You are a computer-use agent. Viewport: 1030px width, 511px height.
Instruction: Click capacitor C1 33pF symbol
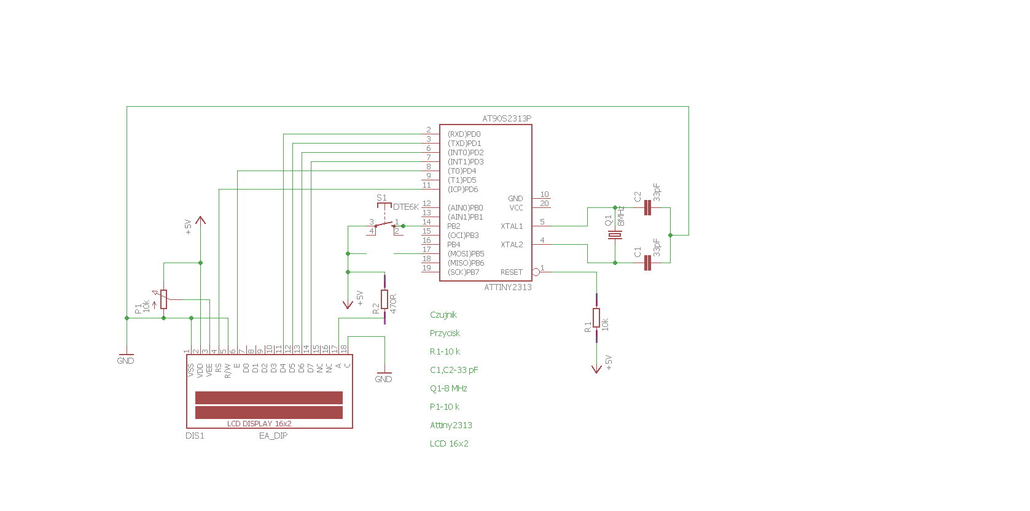click(647, 263)
